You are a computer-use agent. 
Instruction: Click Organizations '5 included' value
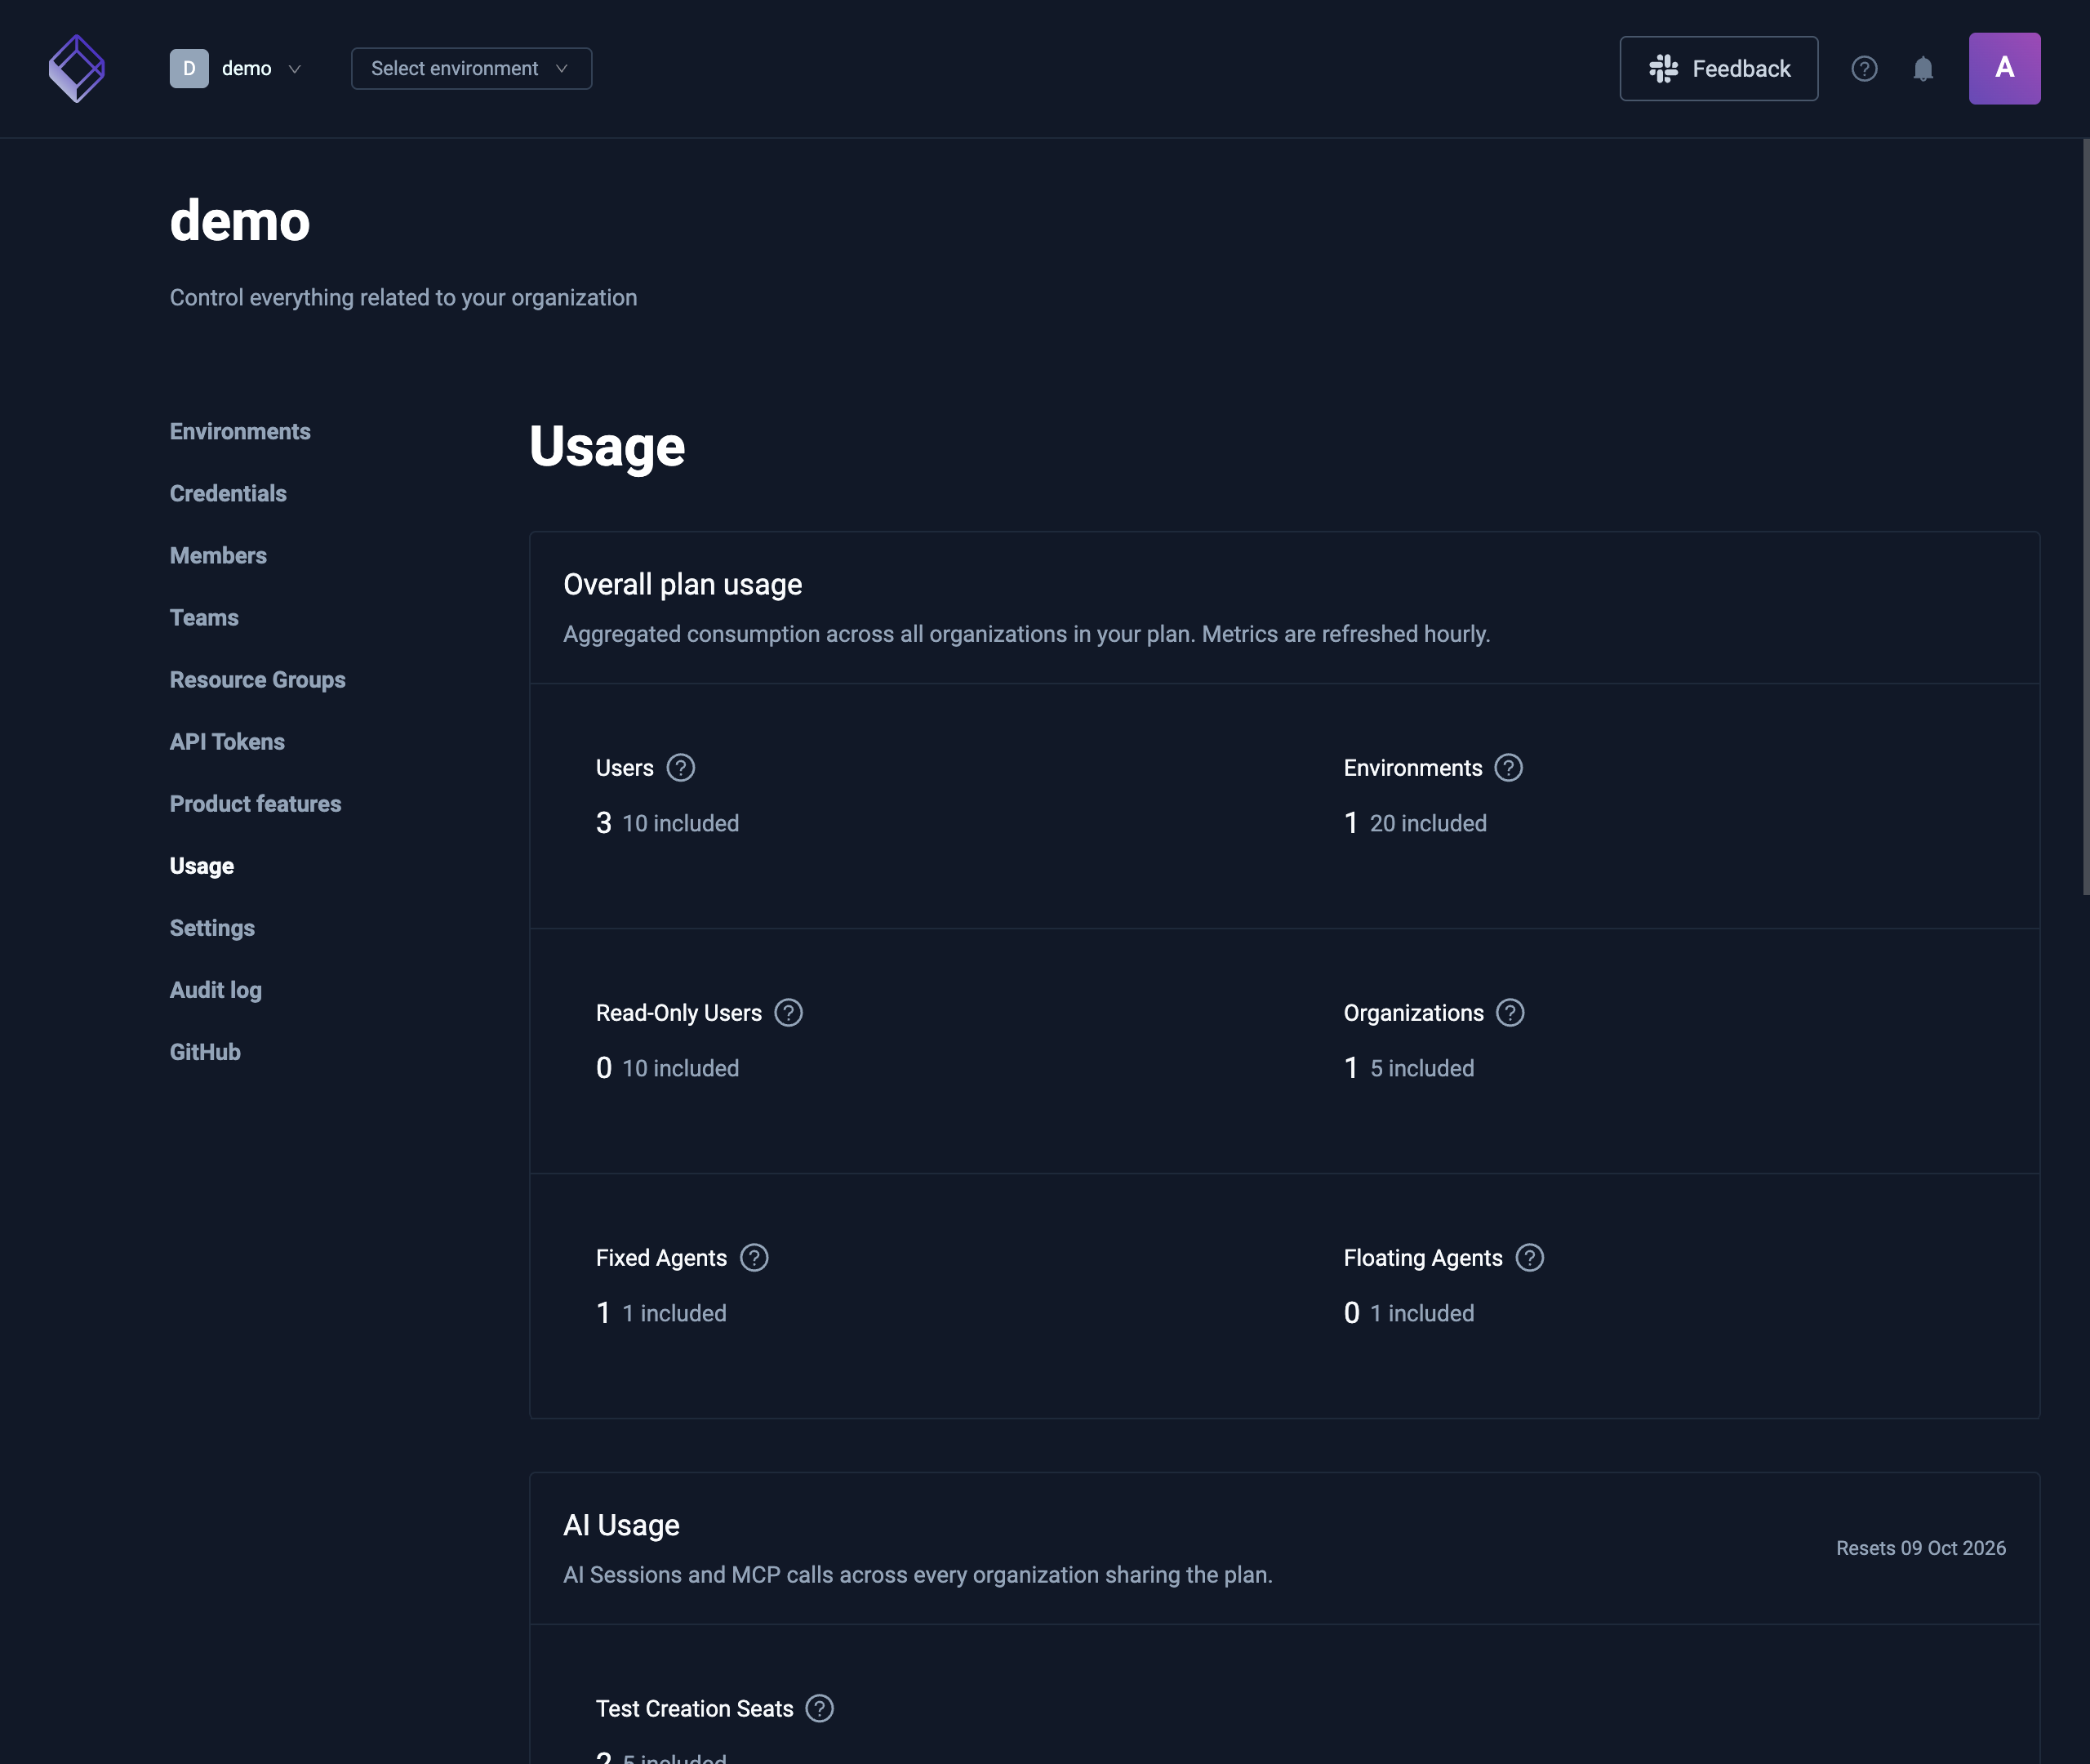click(x=1421, y=1068)
